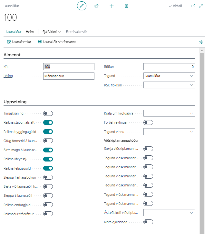This screenshot has width=205, height=234.
Task: Click the trash delete icon
Action: [126, 6]
